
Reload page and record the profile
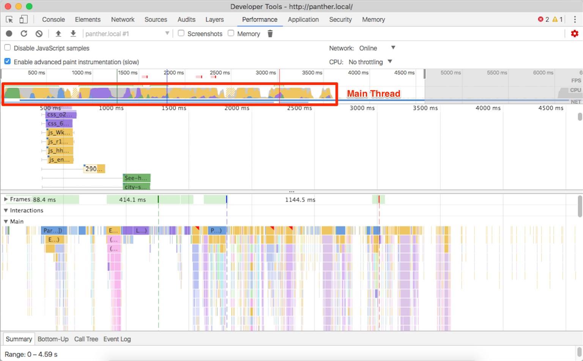pos(24,33)
